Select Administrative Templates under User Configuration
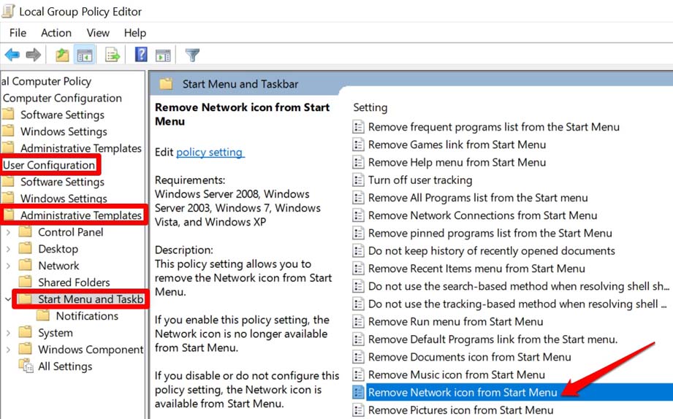Image resolution: width=673 pixels, height=419 pixels. [x=81, y=215]
